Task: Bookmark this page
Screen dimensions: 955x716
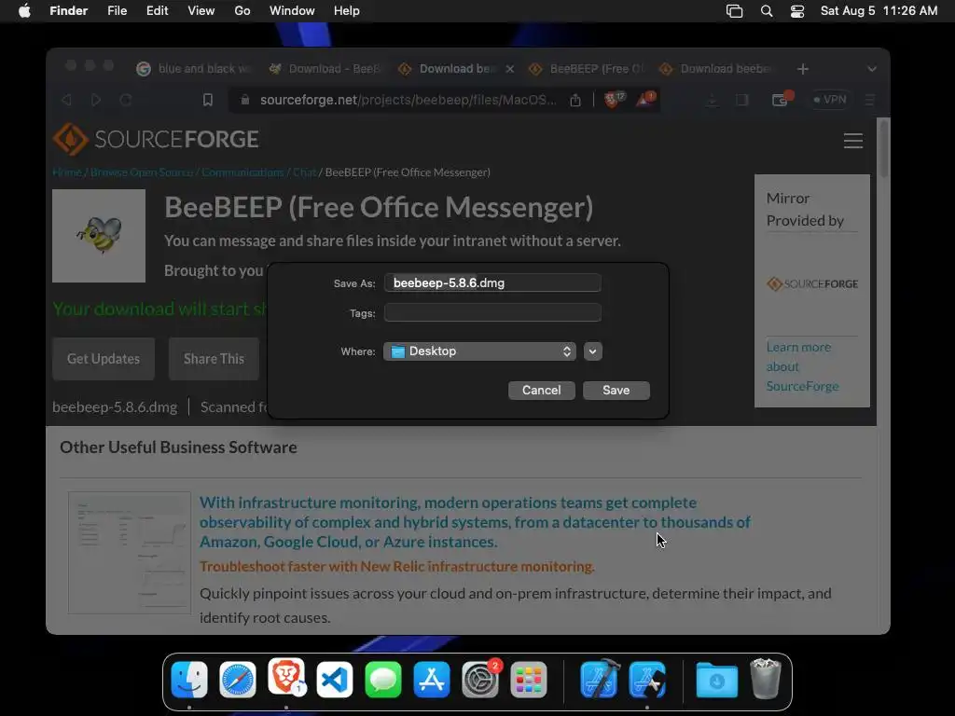Action: [208, 100]
